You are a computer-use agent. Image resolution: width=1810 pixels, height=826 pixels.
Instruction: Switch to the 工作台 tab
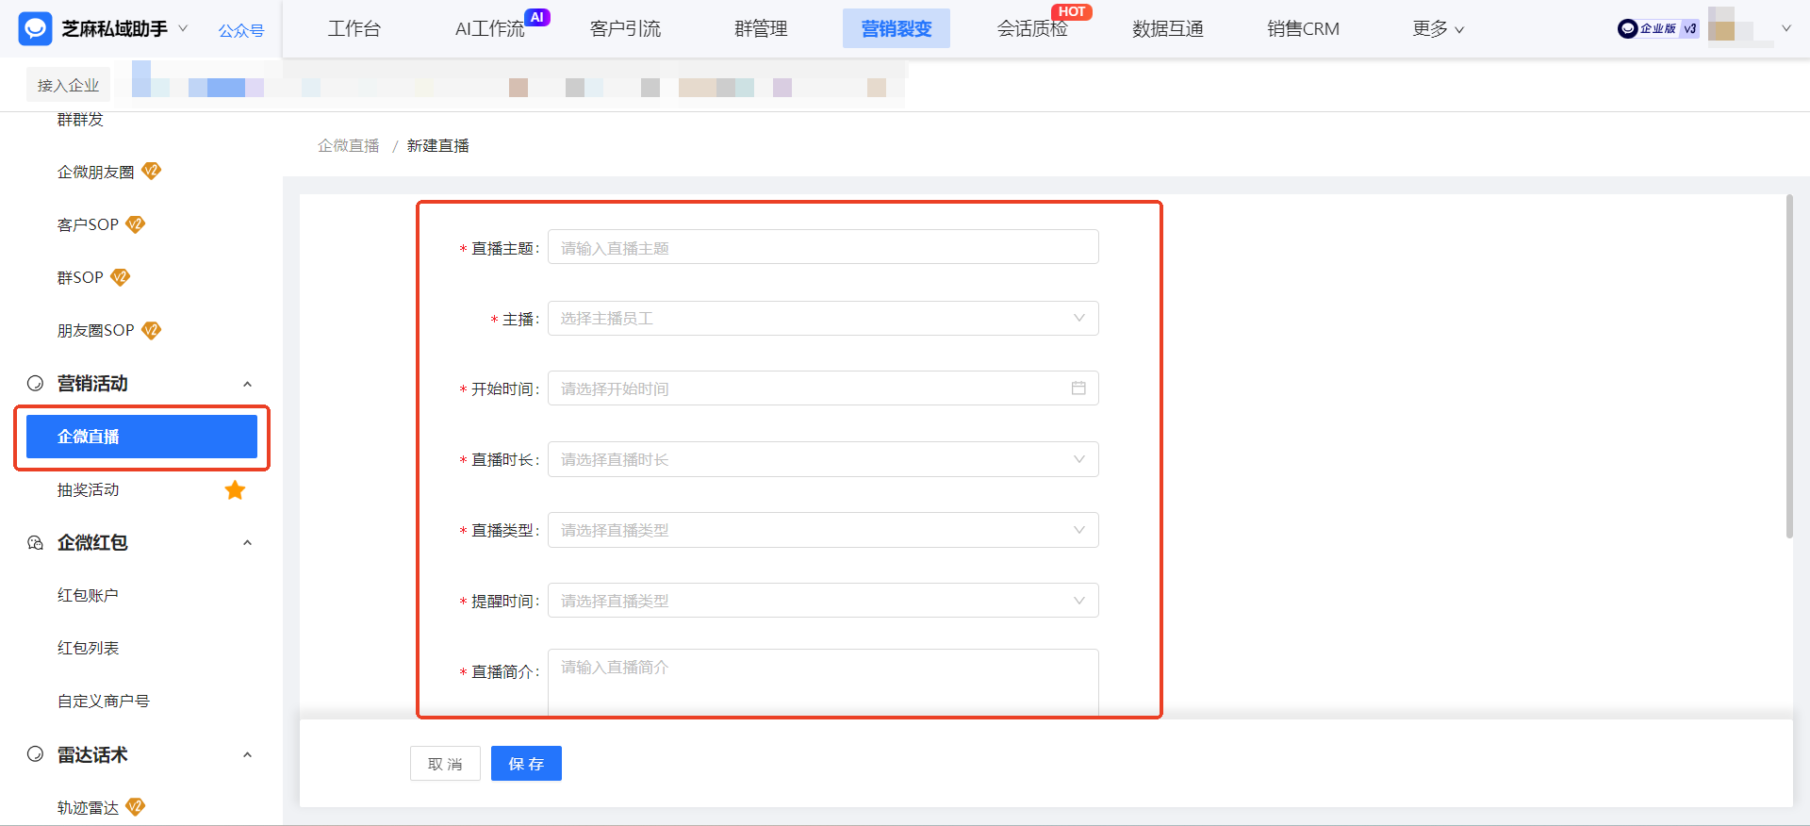(x=354, y=29)
